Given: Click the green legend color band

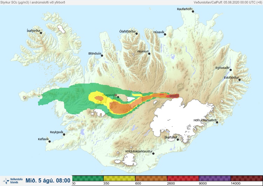Looking at the screenshot, I should (x=88, y=178).
